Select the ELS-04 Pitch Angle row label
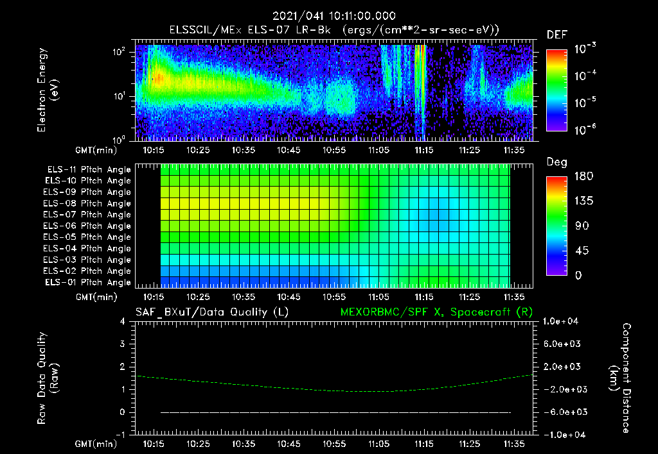The image size is (658, 454). 87,248
